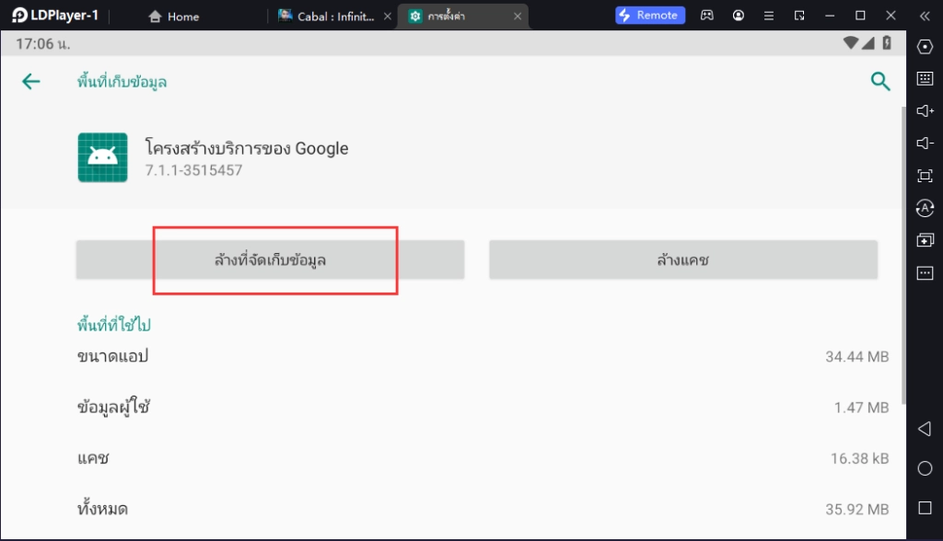Open keyboard mapping icon in sidebar
Viewport: 943px width, 541px height.
[x=925, y=78]
